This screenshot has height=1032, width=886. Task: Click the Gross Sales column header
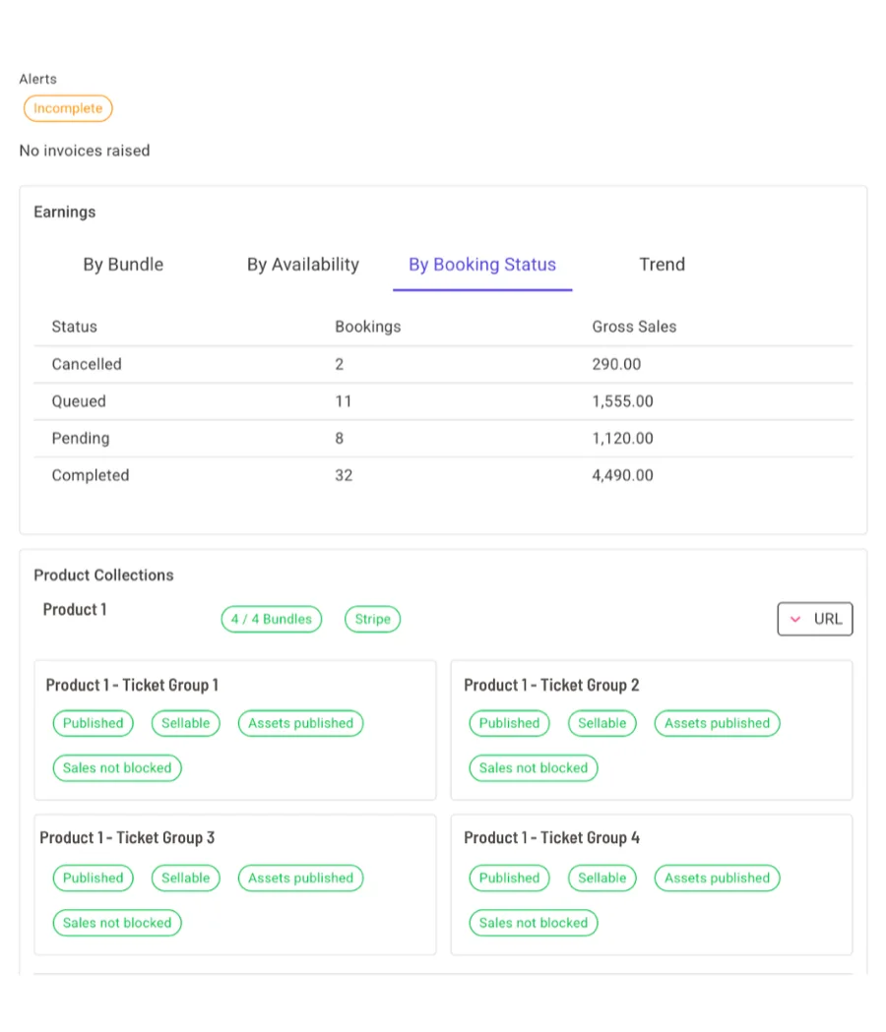[634, 327]
